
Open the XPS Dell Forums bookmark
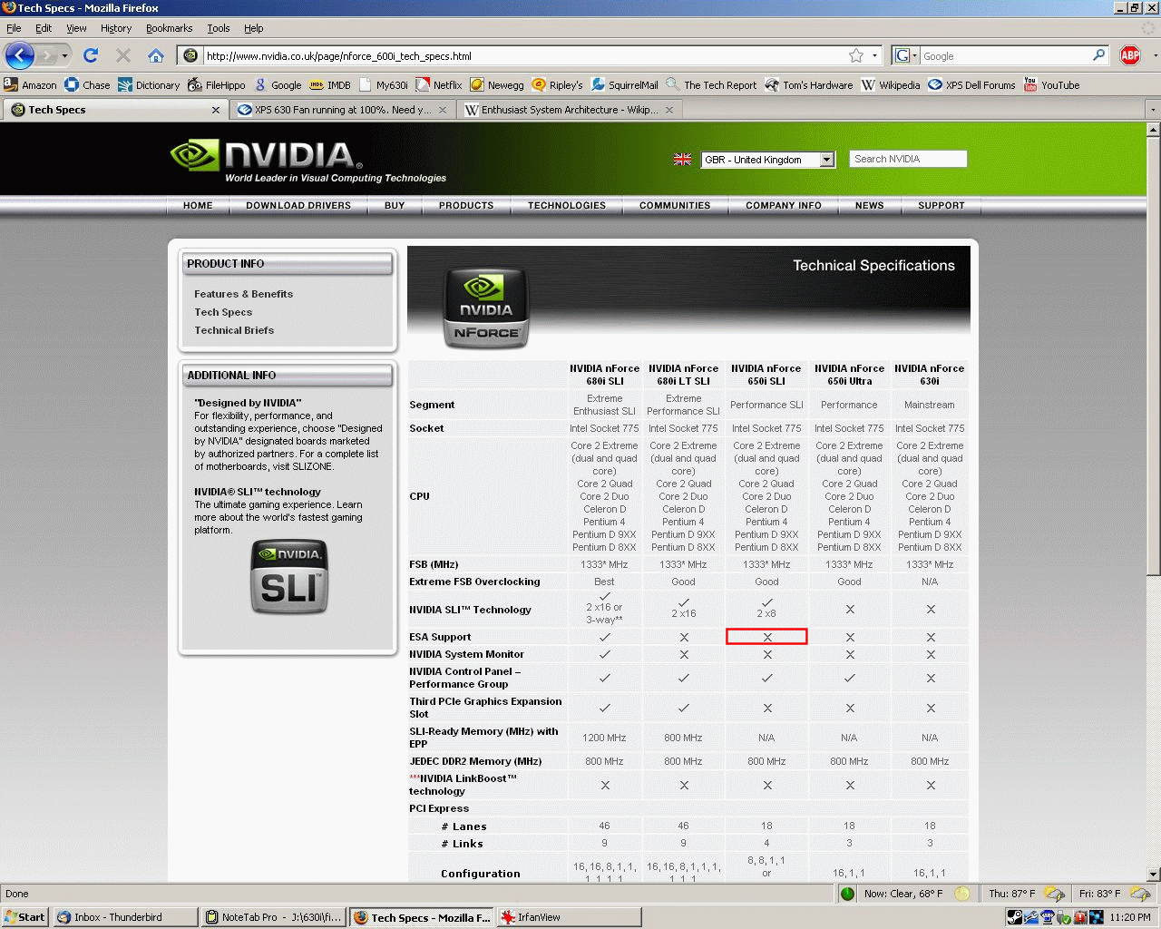[x=971, y=84]
